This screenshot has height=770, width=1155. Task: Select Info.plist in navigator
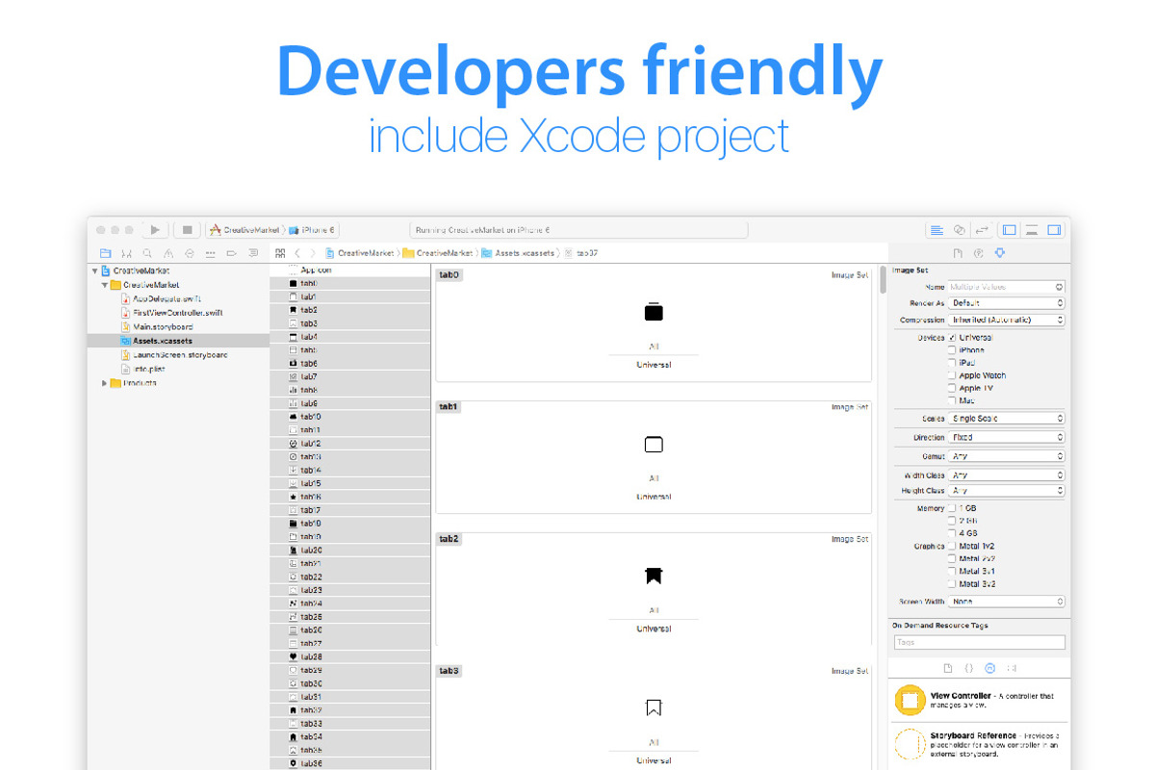coord(144,369)
